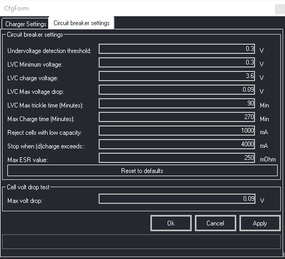Select the Circuit breaker settings tab
This screenshot has width=285, height=259.
click(82, 23)
